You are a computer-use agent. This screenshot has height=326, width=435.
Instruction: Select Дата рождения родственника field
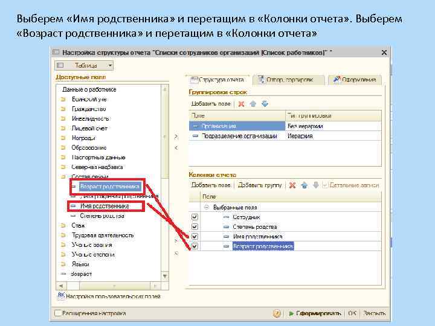point(119,196)
